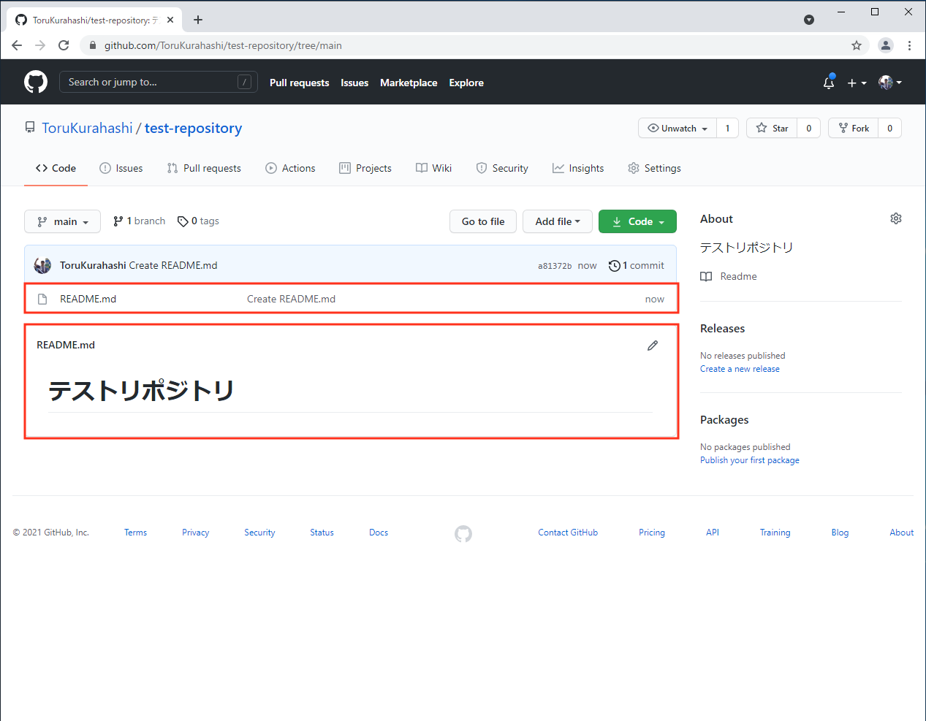Go to Explore
Image resolution: width=926 pixels, height=721 pixels.
point(466,83)
